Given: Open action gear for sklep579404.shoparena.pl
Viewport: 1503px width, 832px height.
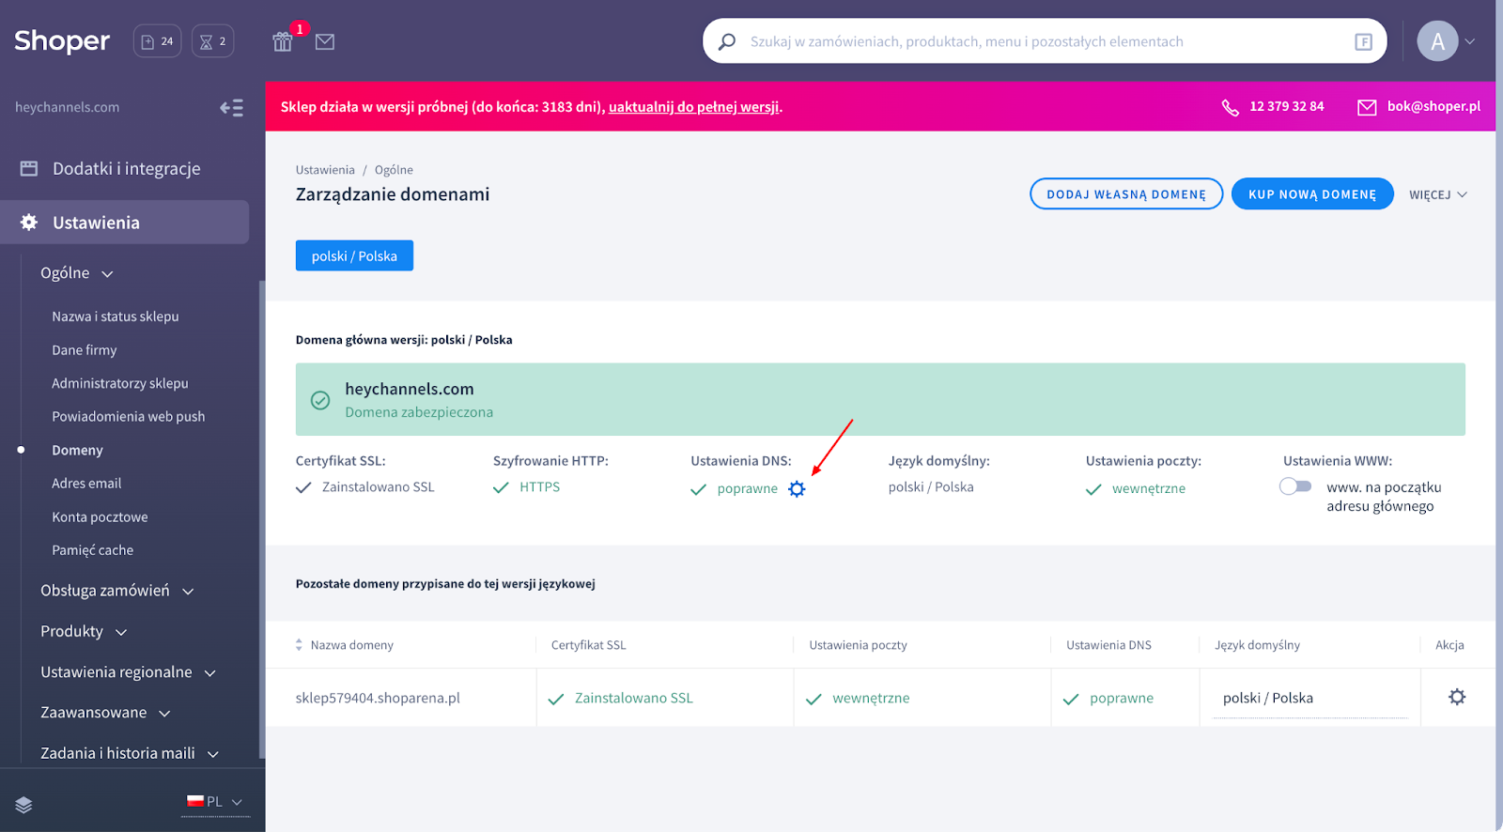Looking at the screenshot, I should [1457, 697].
